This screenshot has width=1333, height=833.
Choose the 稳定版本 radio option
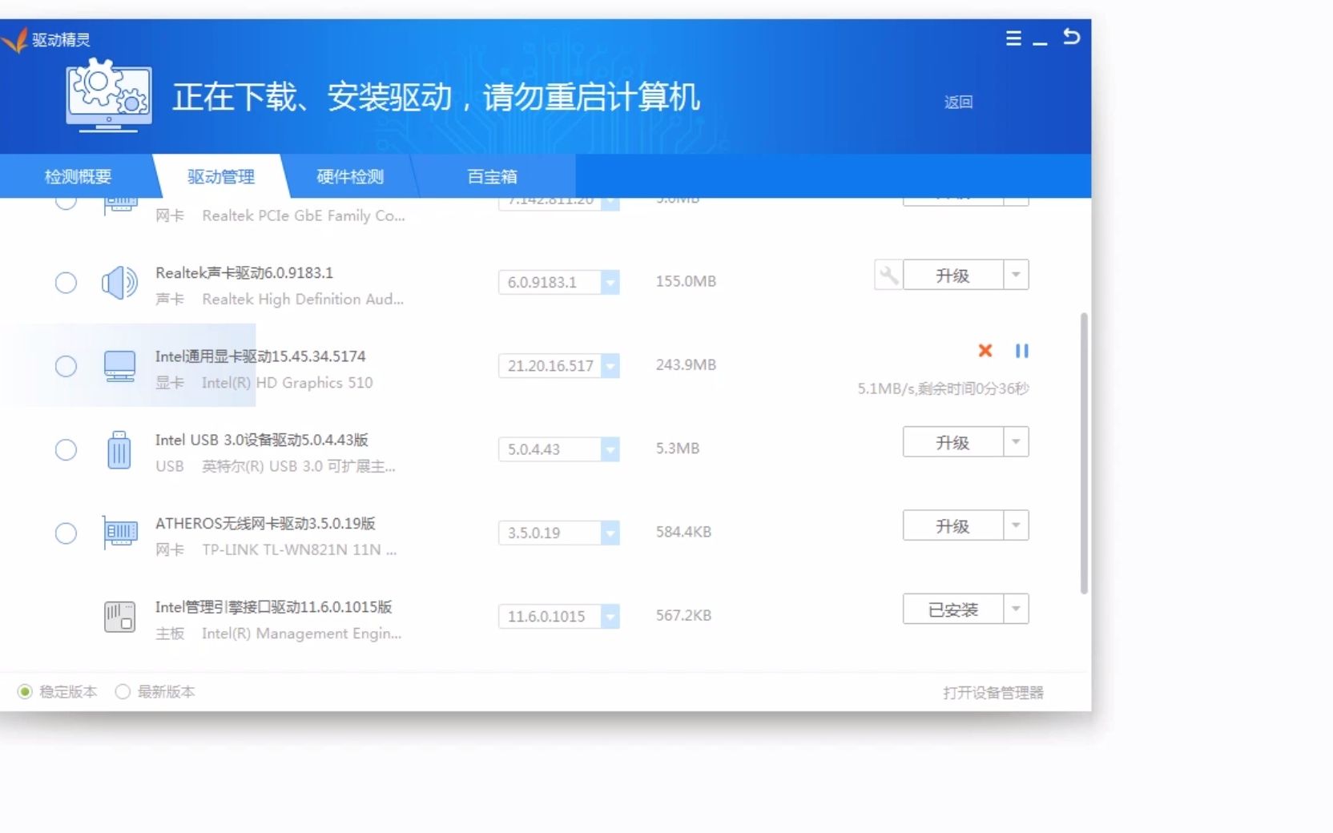coord(25,691)
